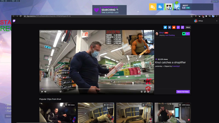Open the popular clip with 125 views

(x=96, y=113)
